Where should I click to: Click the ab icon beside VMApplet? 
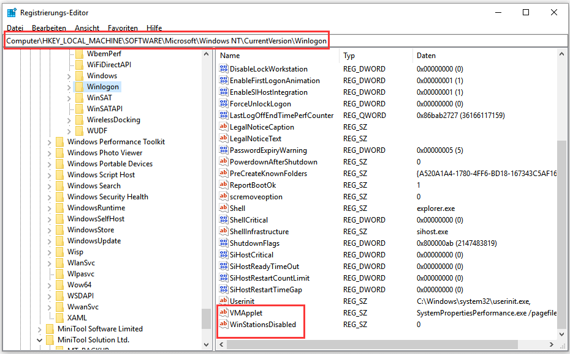pos(224,313)
